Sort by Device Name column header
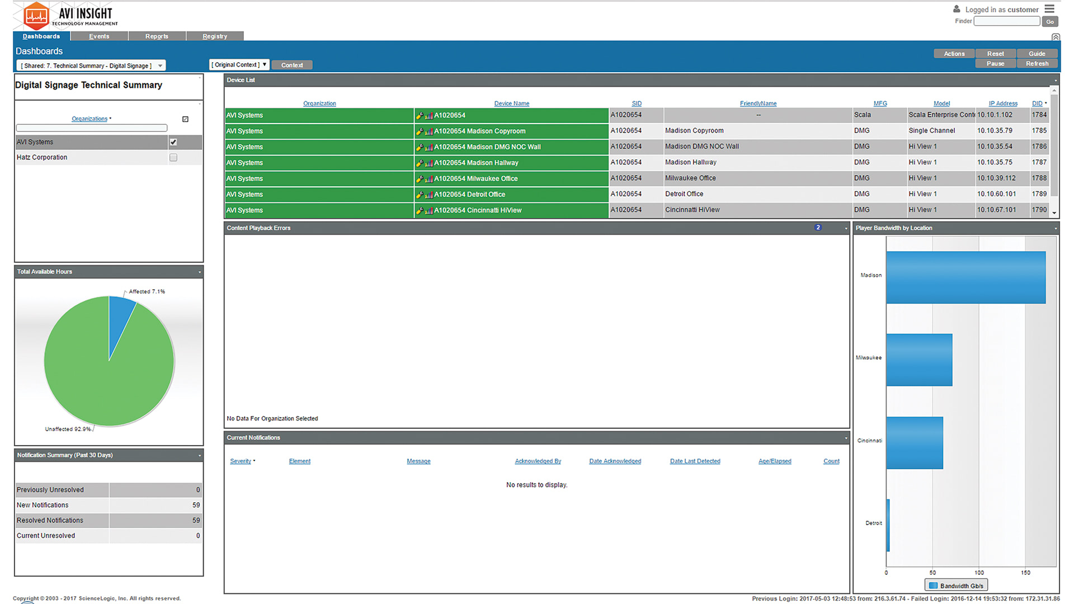1074x604 pixels. point(512,103)
